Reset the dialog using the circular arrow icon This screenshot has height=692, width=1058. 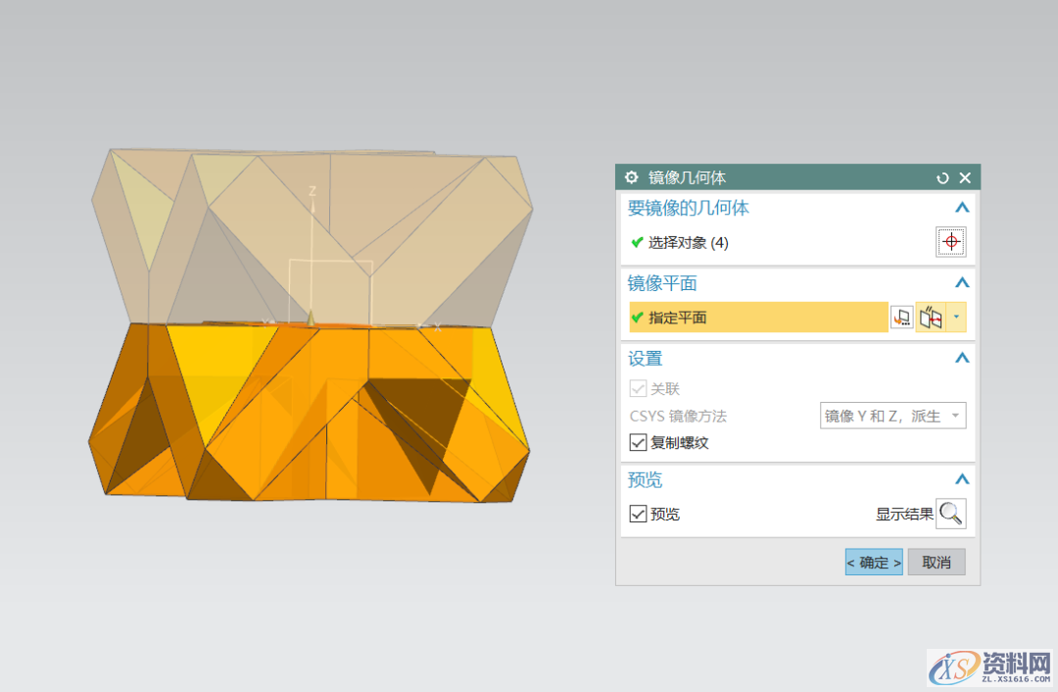click(x=942, y=177)
